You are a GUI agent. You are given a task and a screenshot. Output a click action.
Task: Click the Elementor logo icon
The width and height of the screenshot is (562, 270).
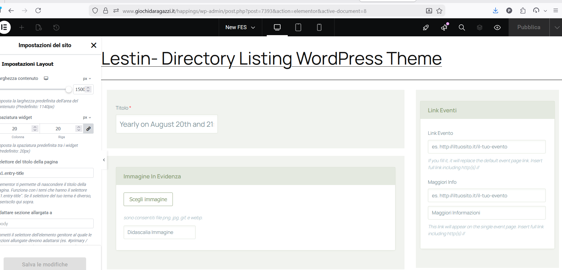(x=5, y=27)
